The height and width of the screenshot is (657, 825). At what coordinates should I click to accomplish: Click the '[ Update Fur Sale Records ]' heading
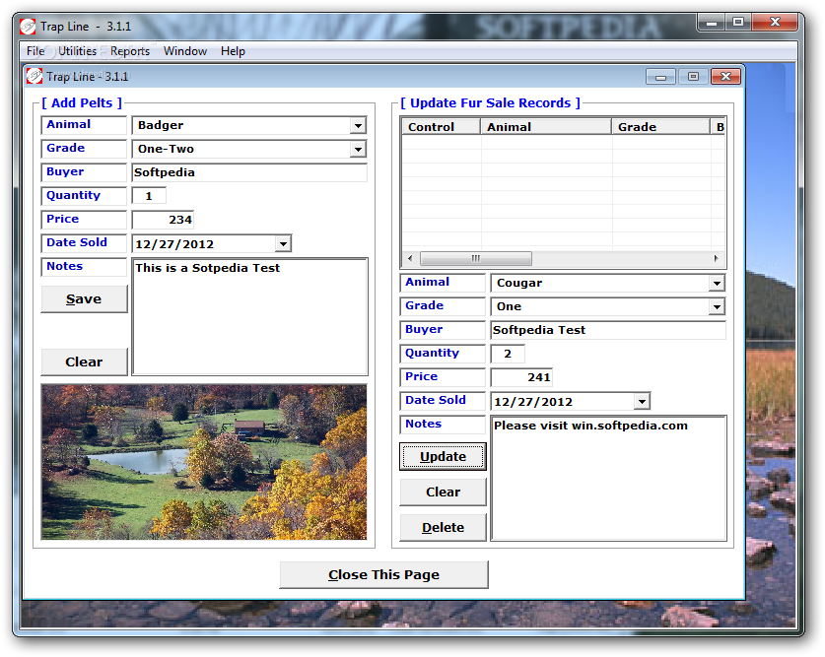[491, 103]
